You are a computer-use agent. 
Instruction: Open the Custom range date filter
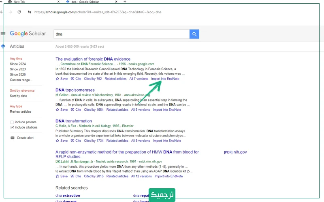[x=21, y=80]
